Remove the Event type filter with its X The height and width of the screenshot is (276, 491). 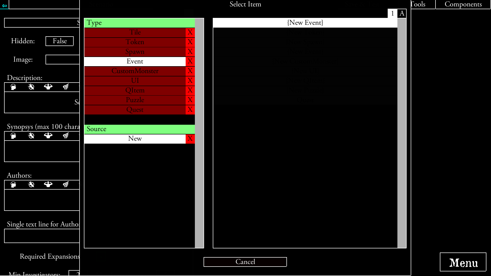(190, 61)
